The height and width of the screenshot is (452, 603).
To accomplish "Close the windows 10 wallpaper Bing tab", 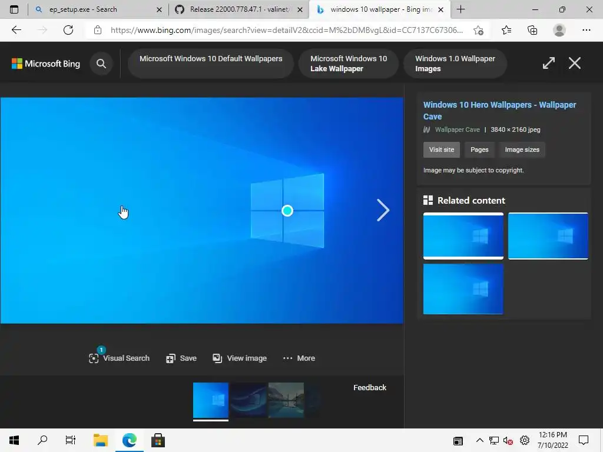I will tap(441, 9).
